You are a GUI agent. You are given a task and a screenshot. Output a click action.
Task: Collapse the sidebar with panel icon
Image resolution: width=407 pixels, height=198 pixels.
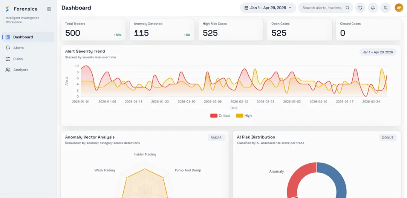pos(49,9)
